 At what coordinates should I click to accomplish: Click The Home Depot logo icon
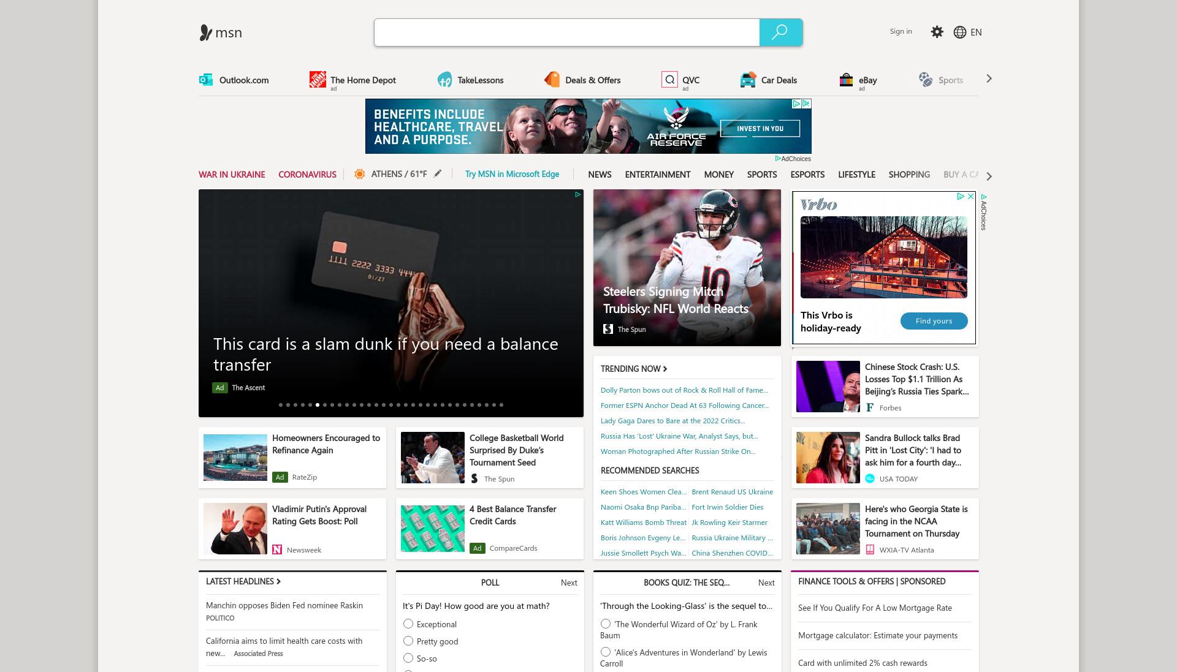318,80
